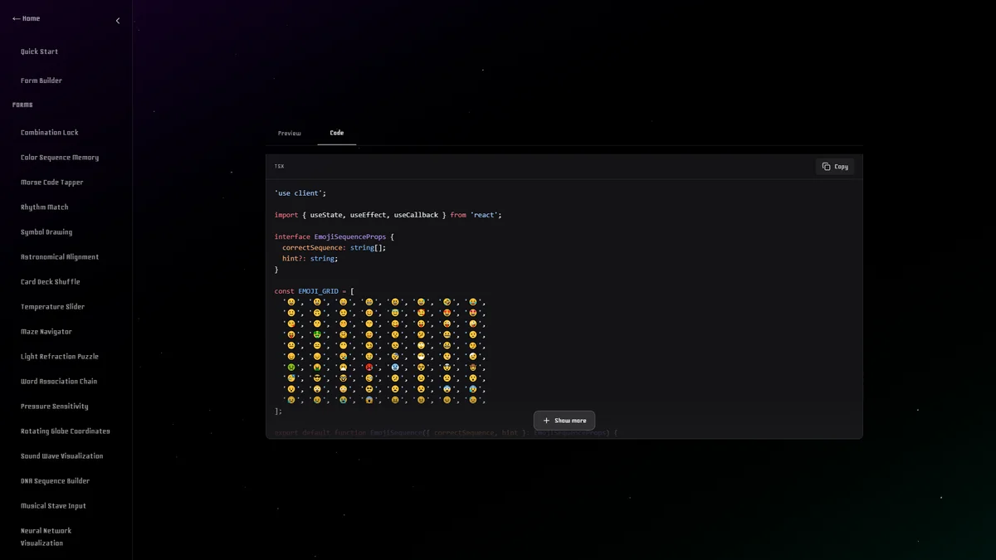
Task: Open Form Builder in sidebar
Action: point(41,80)
